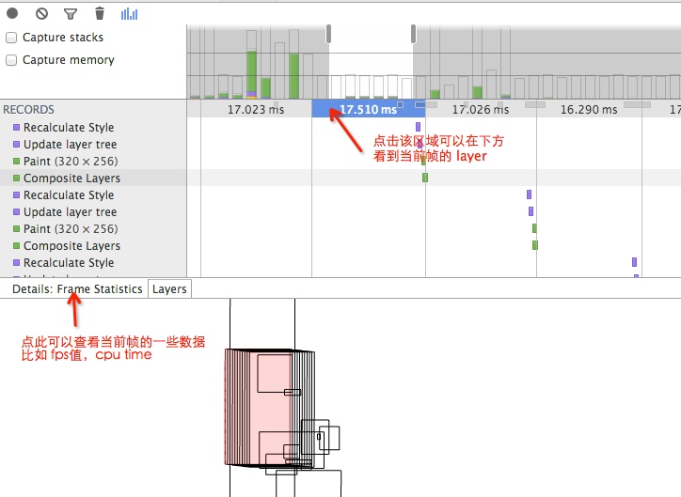Screen dimensions: 681x497
Task: Select the first Paint (320 × 256) record
Action: click(x=93, y=161)
